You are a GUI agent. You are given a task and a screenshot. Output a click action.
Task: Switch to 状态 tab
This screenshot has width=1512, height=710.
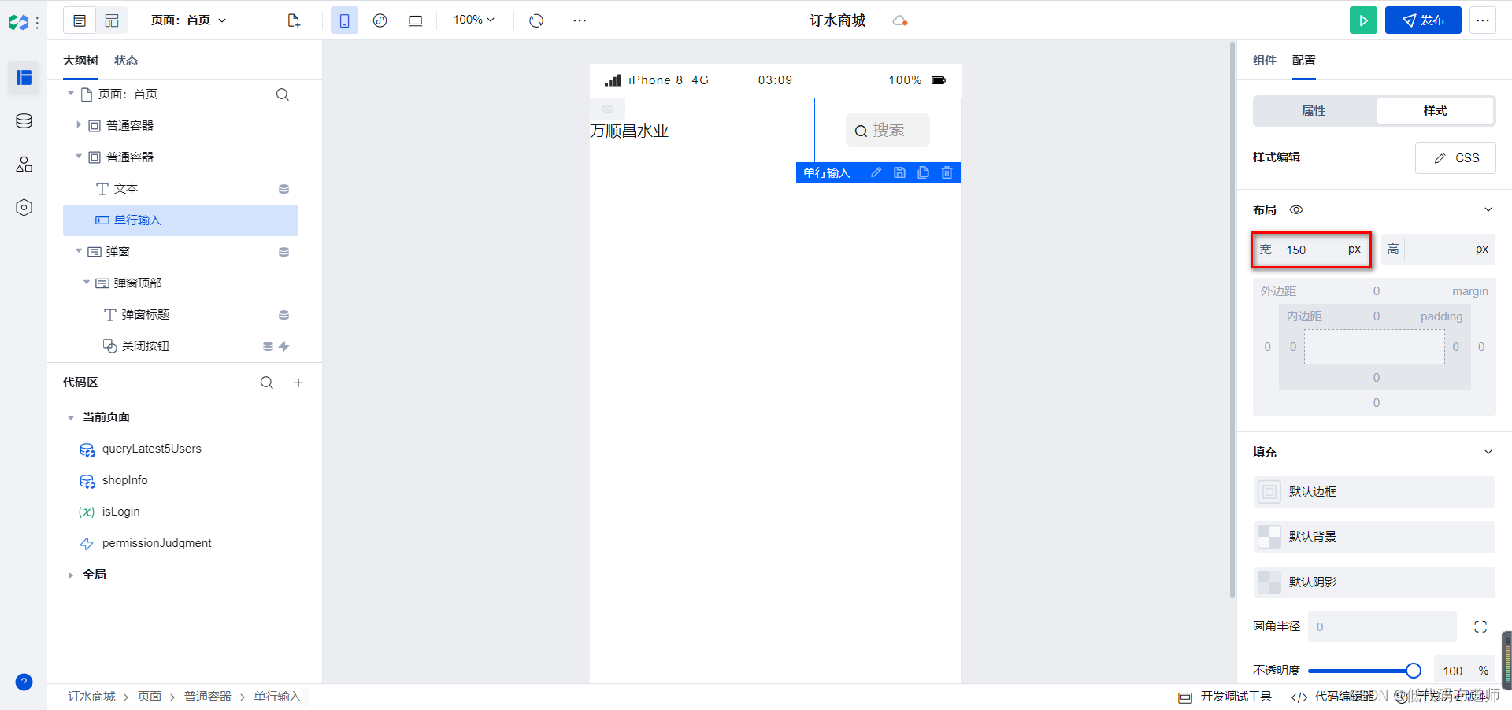(x=126, y=61)
